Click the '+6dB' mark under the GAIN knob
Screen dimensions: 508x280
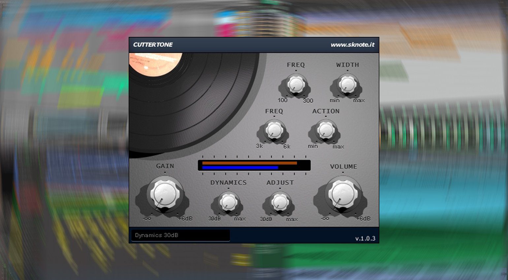[x=185, y=218]
